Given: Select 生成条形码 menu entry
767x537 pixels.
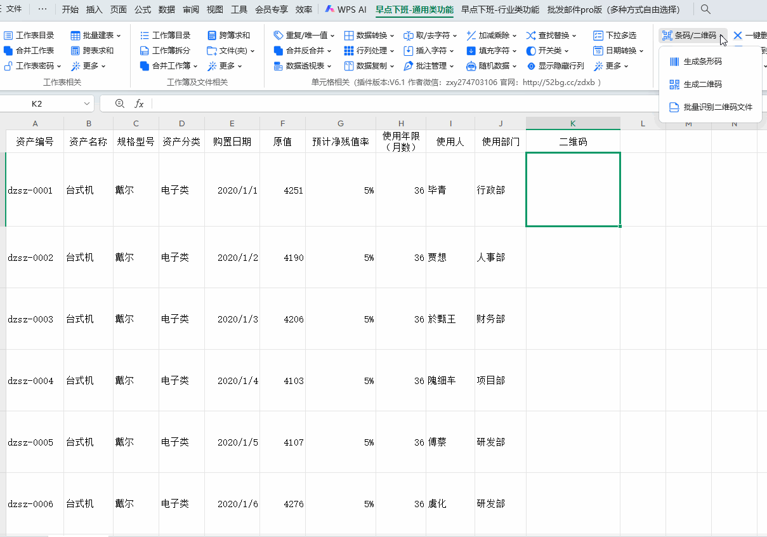Looking at the screenshot, I should pyautogui.click(x=702, y=62).
